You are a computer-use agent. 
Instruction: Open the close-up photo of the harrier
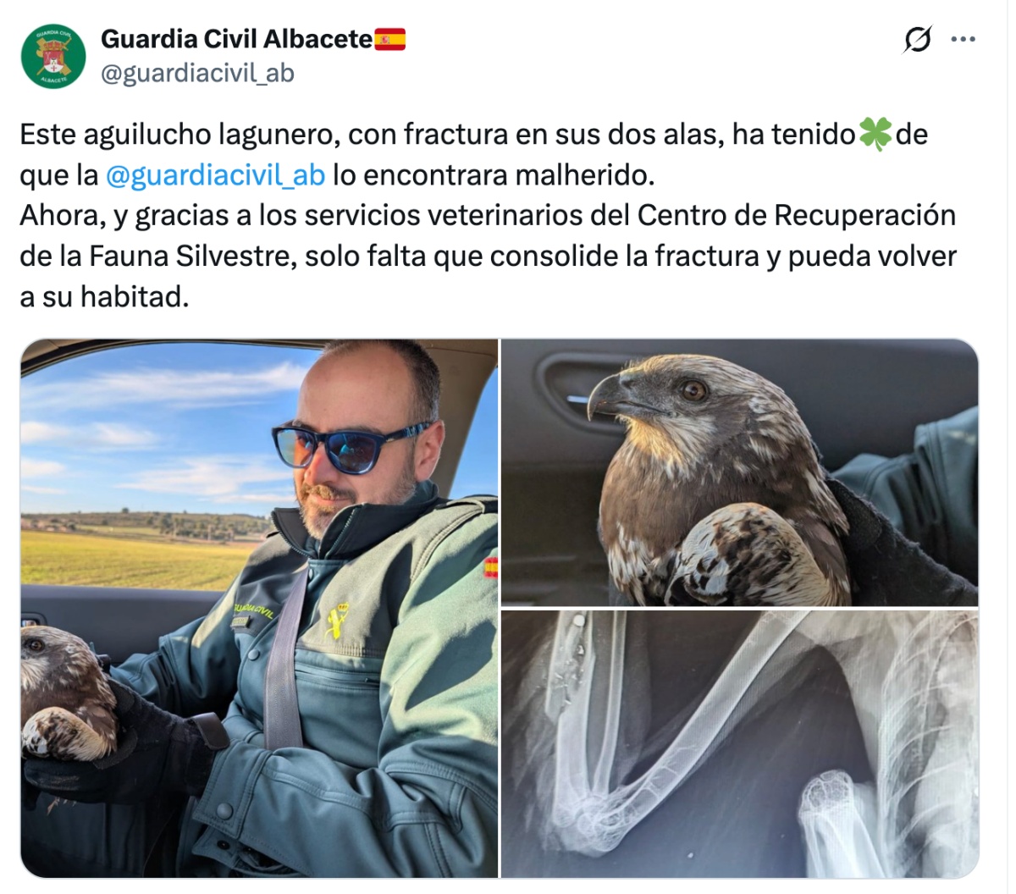[740, 472]
